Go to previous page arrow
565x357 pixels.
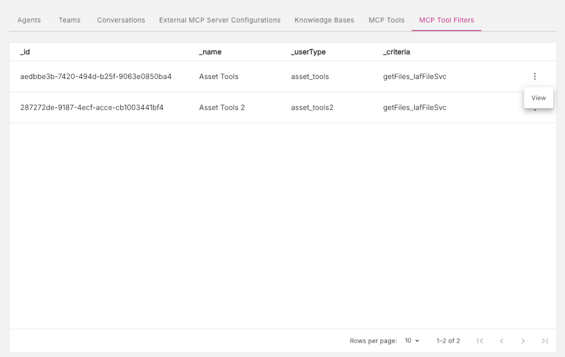pos(502,341)
